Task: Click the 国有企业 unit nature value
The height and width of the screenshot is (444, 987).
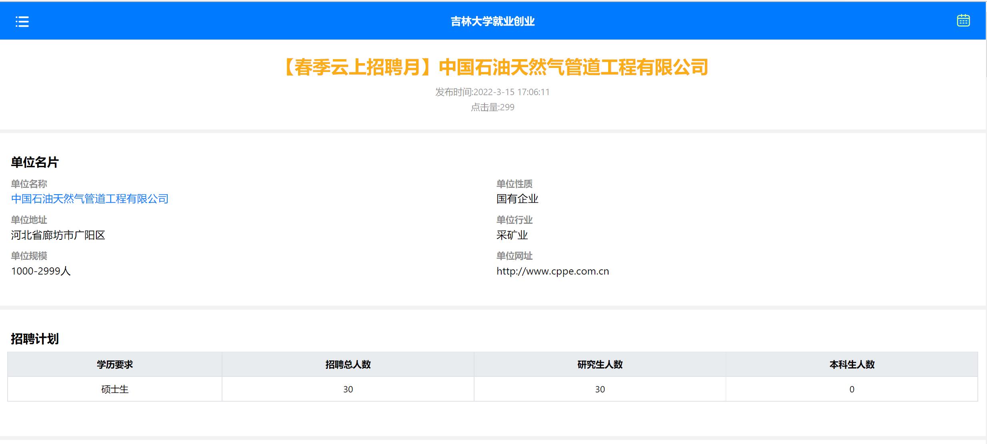Action: [517, 199]
